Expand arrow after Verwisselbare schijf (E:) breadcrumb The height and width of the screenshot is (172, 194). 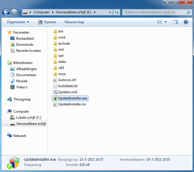coord(95,12)
